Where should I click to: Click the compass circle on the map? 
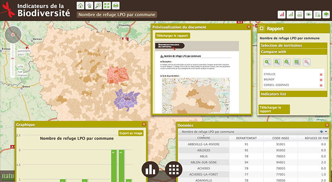pos(13,34)
